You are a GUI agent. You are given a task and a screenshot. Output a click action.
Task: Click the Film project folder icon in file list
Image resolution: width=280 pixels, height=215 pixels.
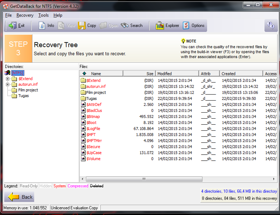83,92
